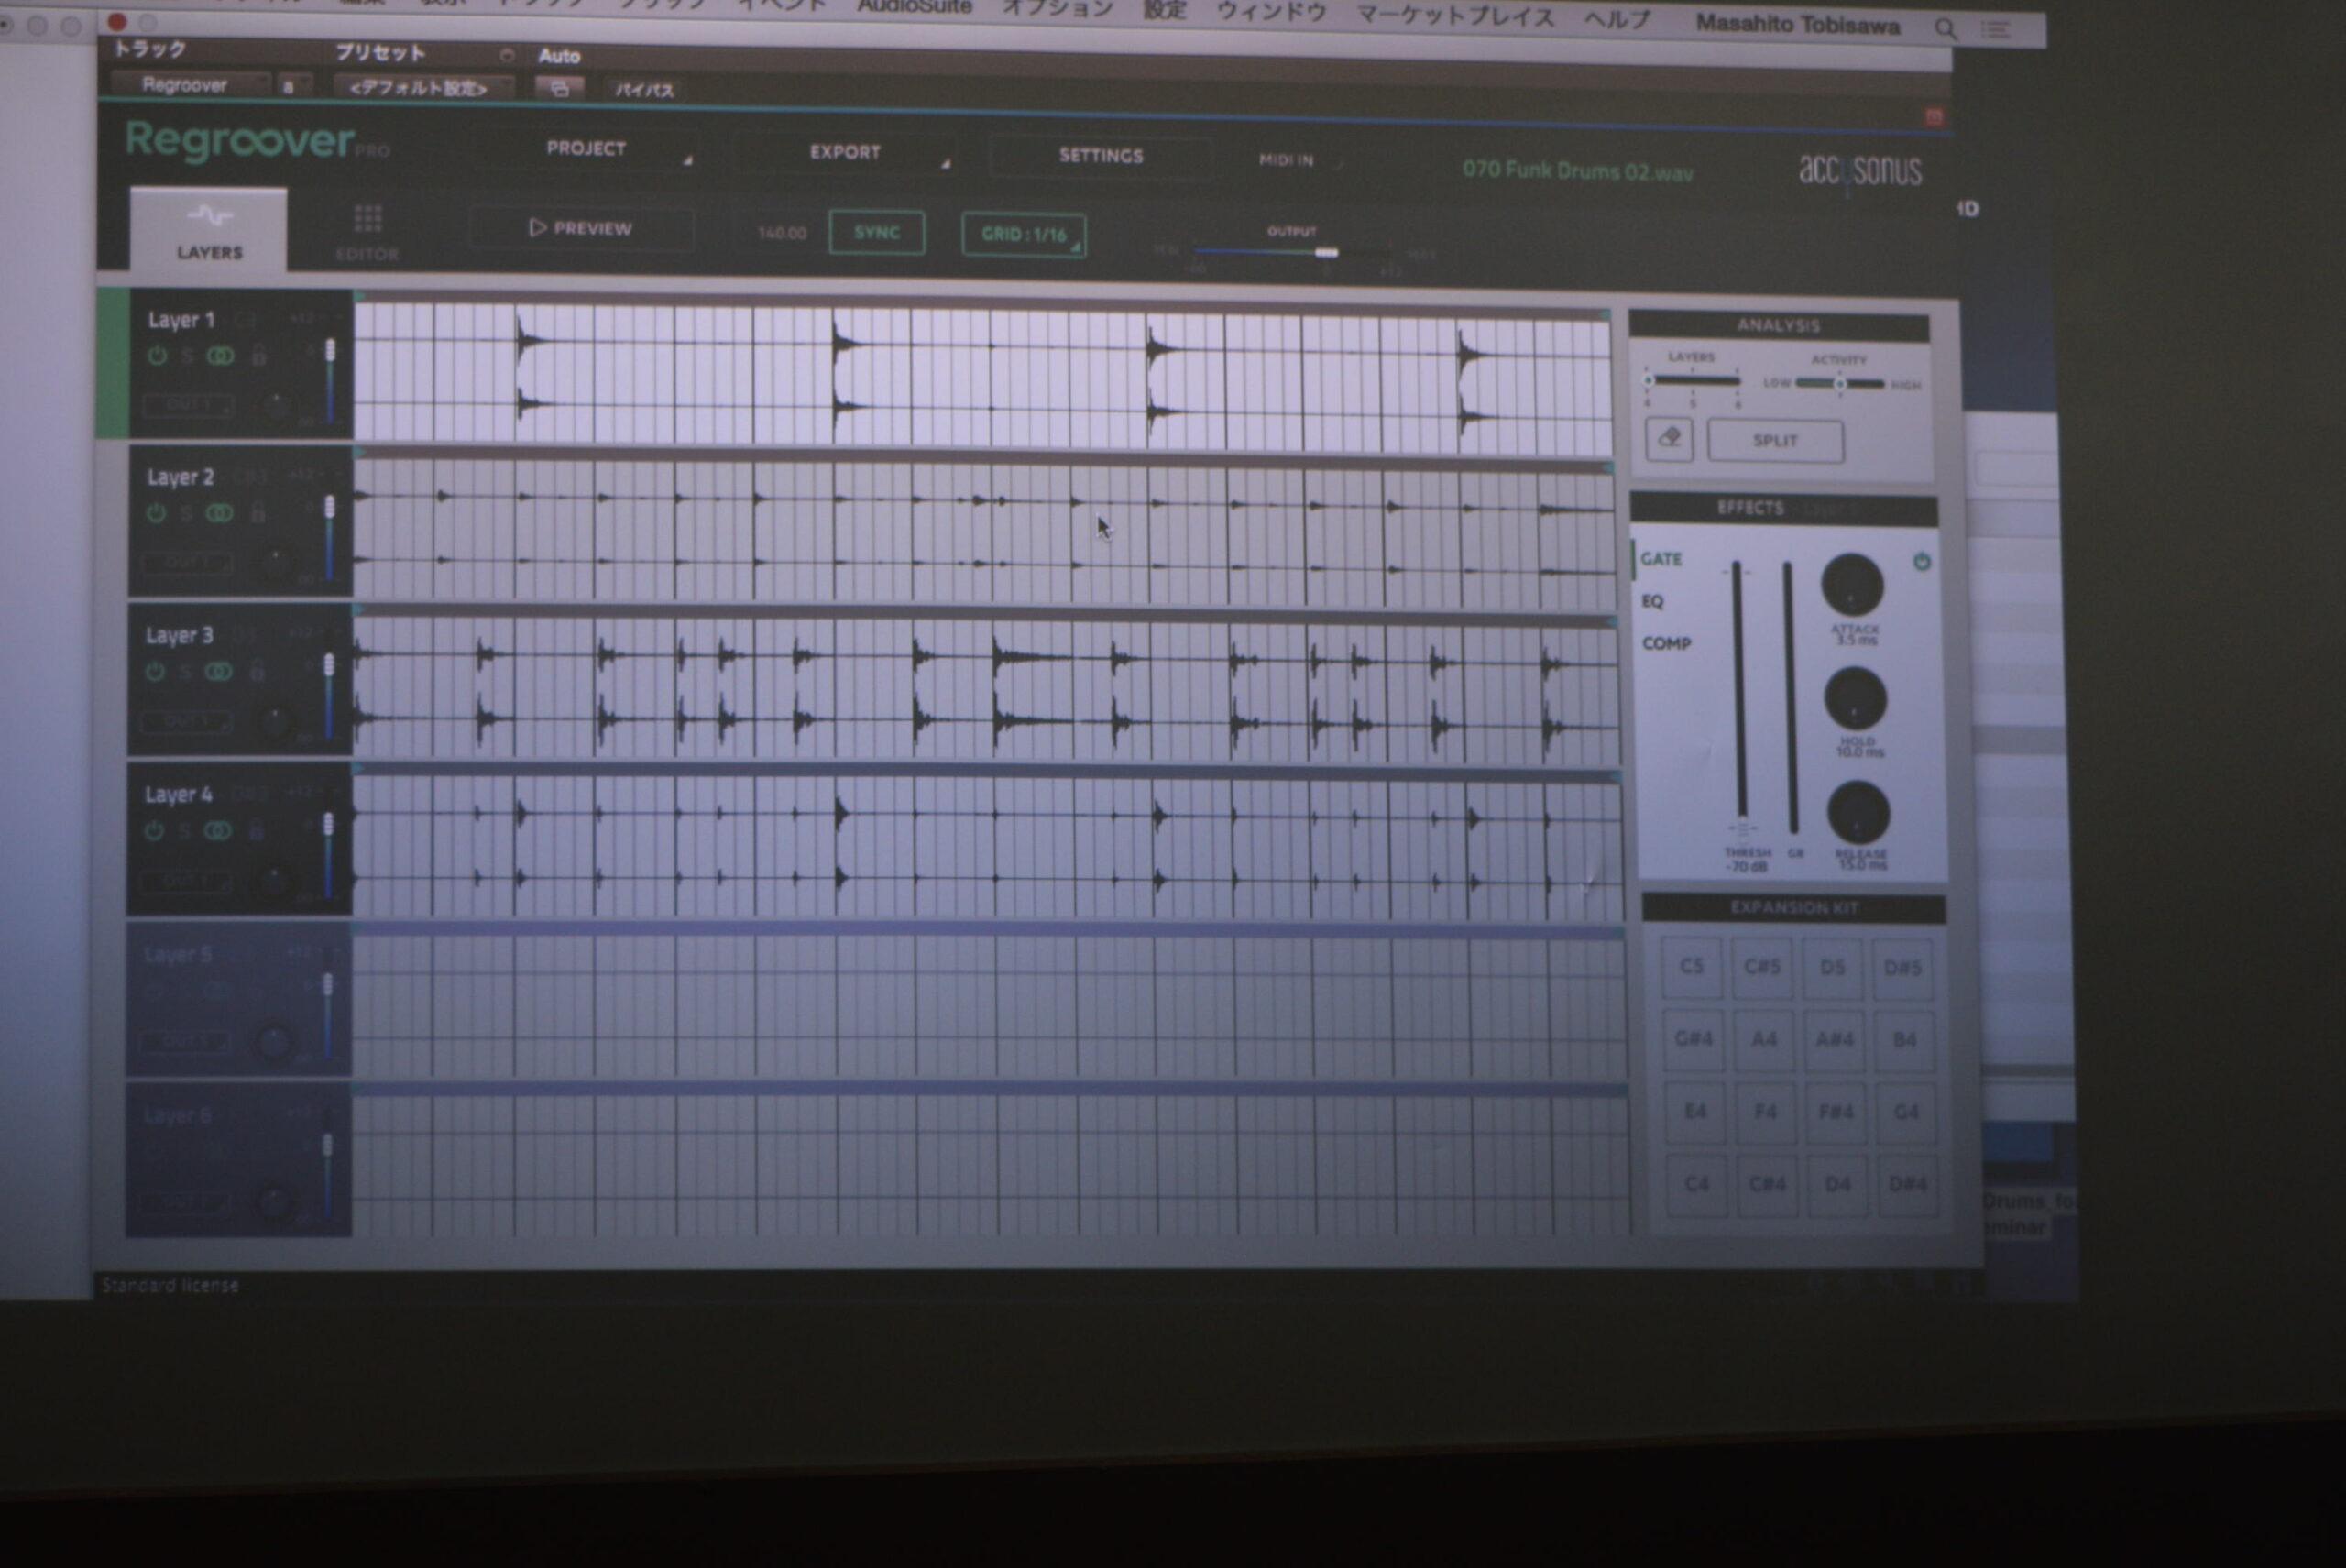Open Layer 1 OUT 1 output dropdown
Screen dimensions: 2346x1568
click(188, 405)
